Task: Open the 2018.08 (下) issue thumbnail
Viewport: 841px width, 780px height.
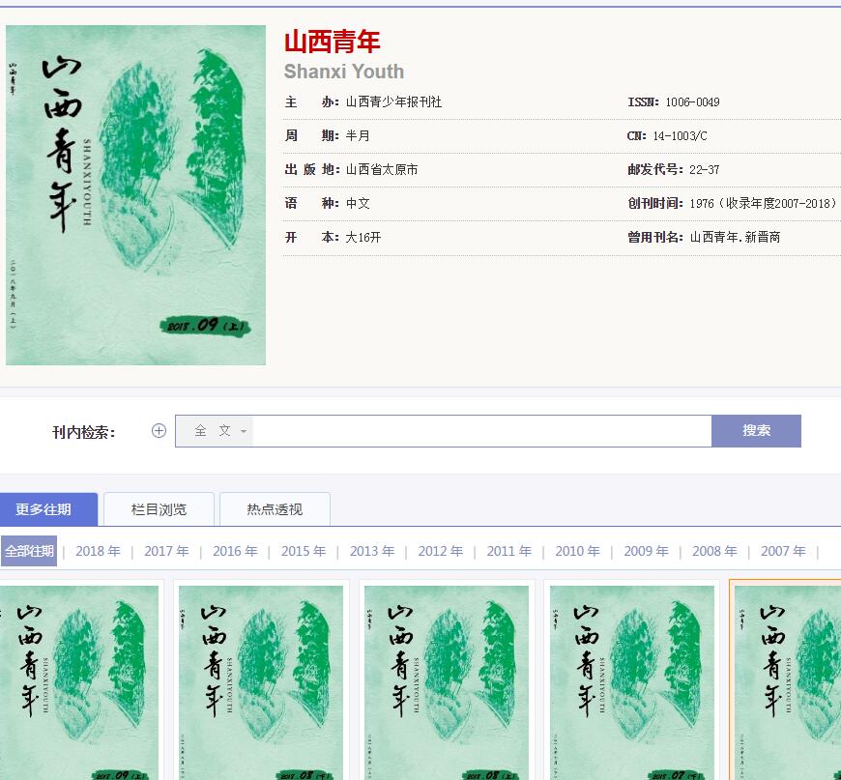Action: click(261, 682)
